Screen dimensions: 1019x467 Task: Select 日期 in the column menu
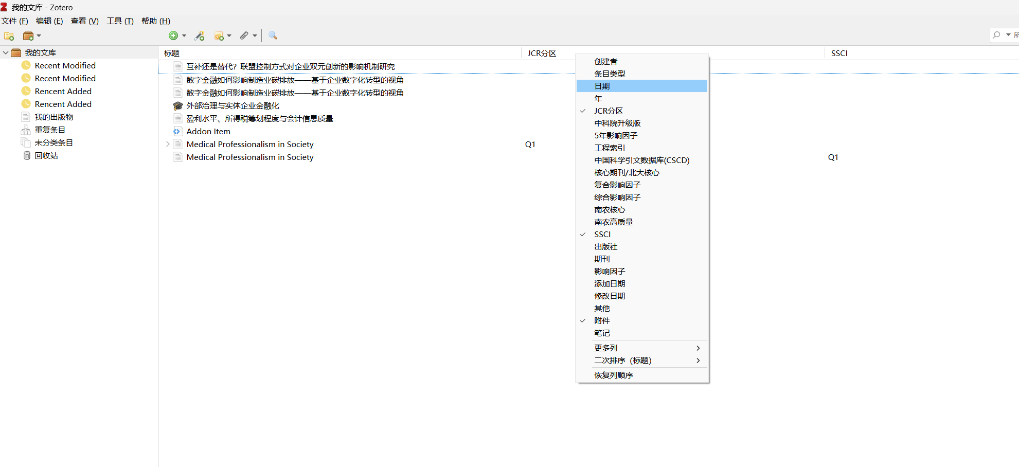(602, 86)
